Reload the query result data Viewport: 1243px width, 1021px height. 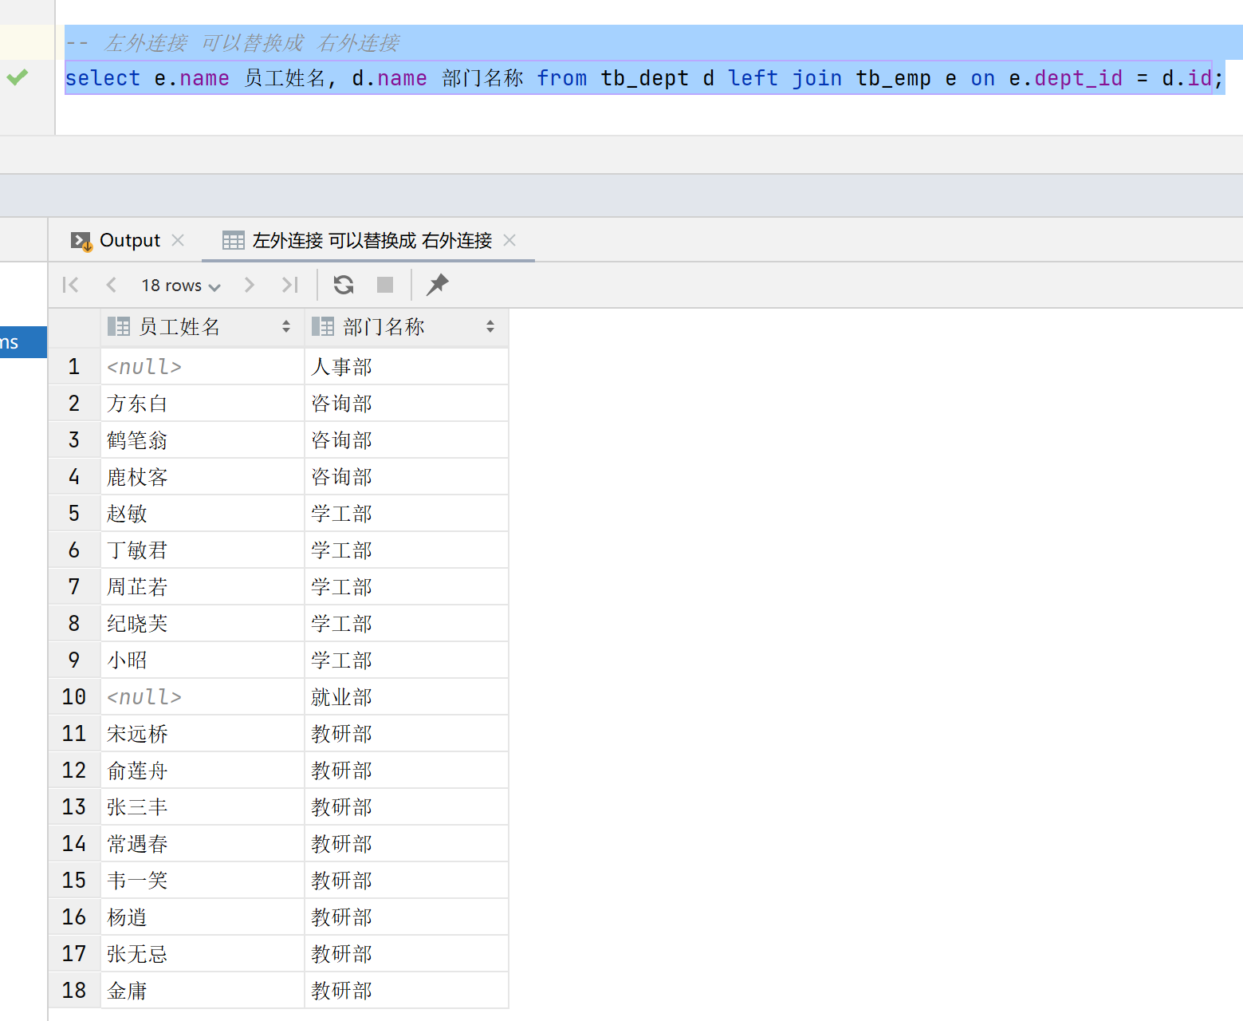click(x=344, y=285)
